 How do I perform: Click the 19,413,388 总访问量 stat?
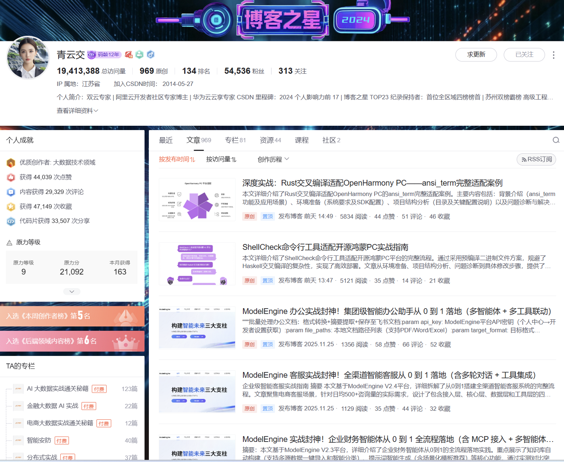pyautogui.click(x=91, y=71)
